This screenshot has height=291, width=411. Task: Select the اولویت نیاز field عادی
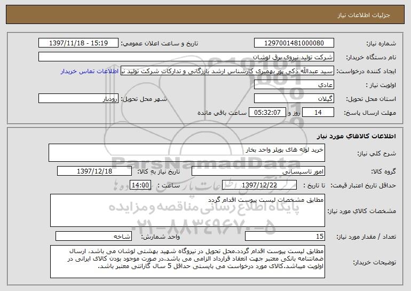point(294,85)
